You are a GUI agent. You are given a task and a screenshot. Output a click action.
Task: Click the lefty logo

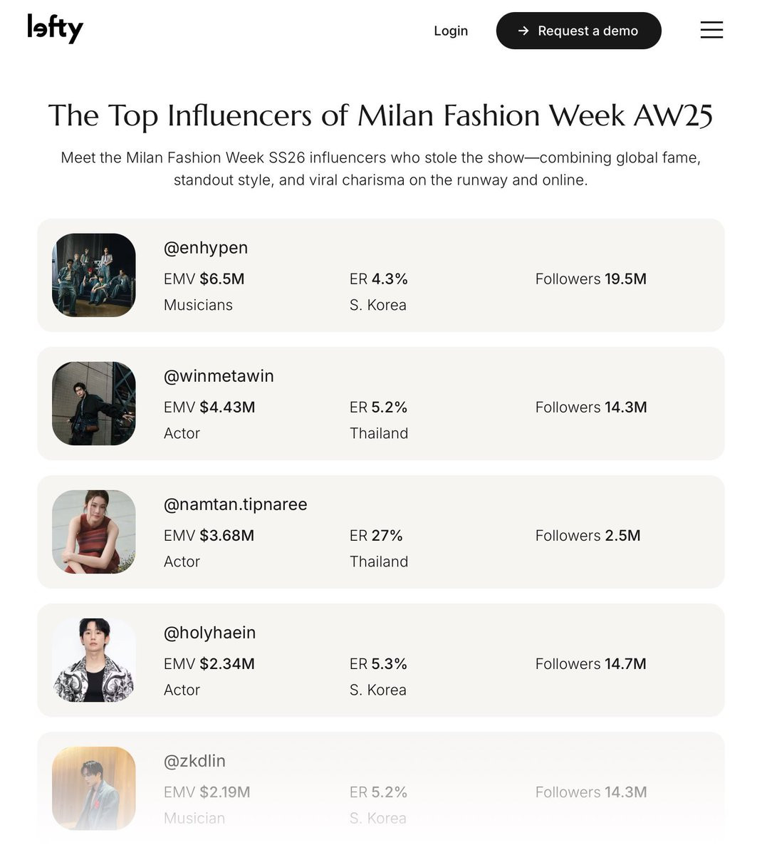(x=56, y=28)
